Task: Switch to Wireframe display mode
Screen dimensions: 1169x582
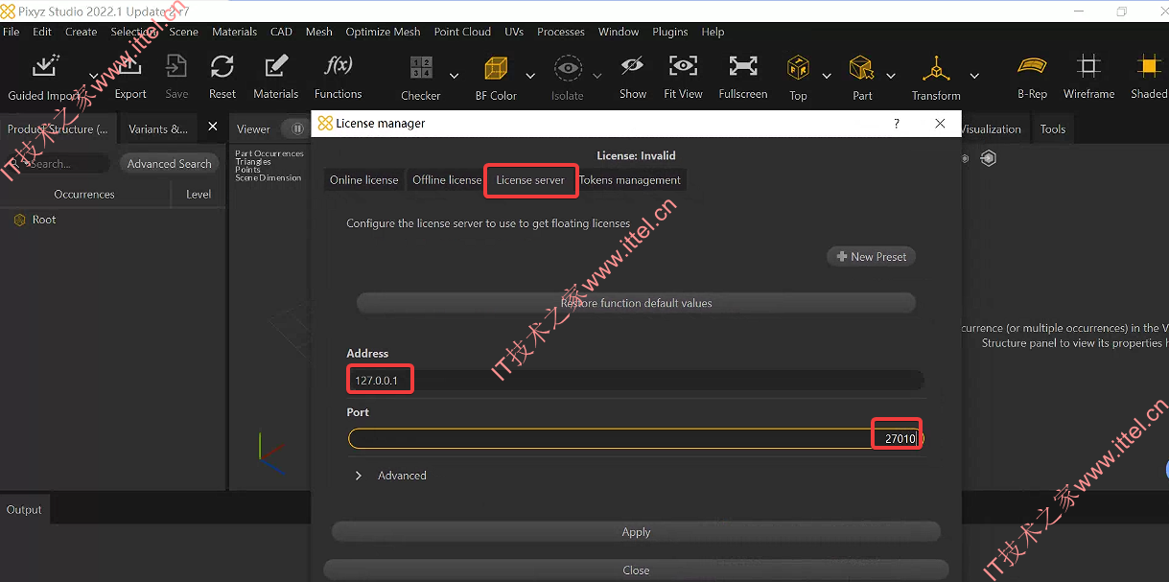Action: coord(1088,77)
